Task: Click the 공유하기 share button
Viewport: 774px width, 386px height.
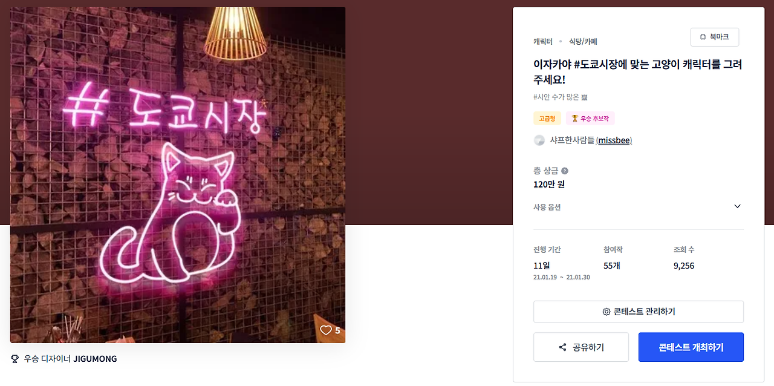Action: [581, 347]
